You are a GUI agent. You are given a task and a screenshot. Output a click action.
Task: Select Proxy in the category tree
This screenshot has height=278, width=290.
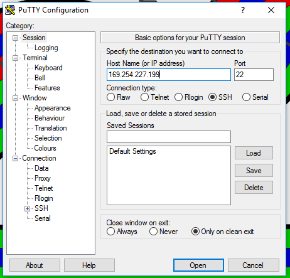click(x=43, y=178)
